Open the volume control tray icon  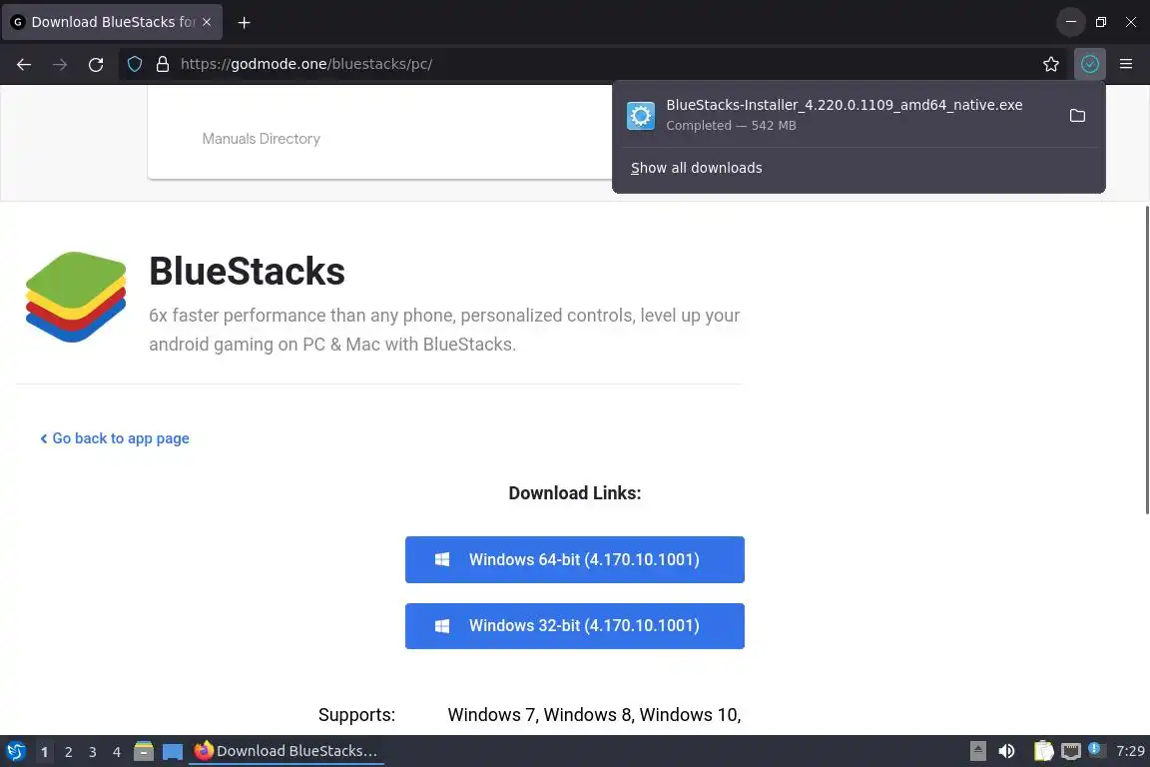[x=1006, y=751]
